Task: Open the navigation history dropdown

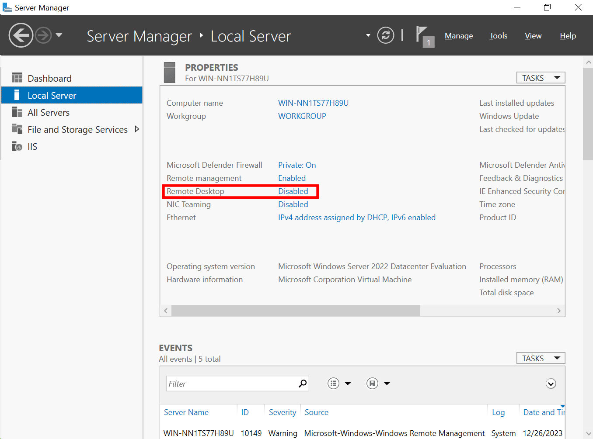Action: 59,35
